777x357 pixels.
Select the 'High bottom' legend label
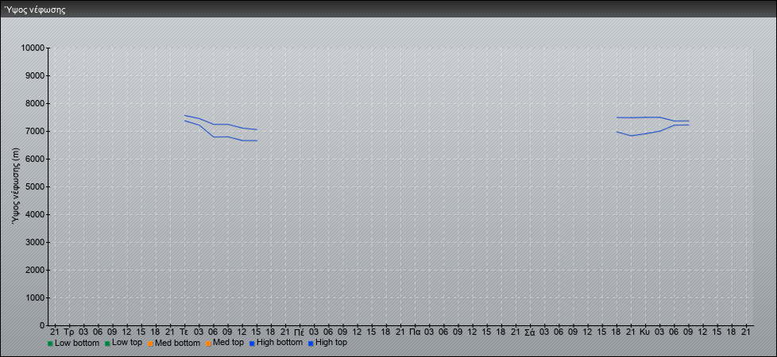pos(280,343)
